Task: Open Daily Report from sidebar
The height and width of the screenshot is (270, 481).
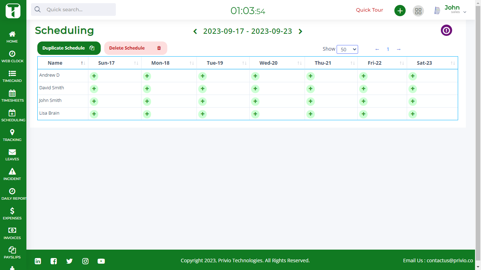Action: pyautogui.click(x=13, y=194)
